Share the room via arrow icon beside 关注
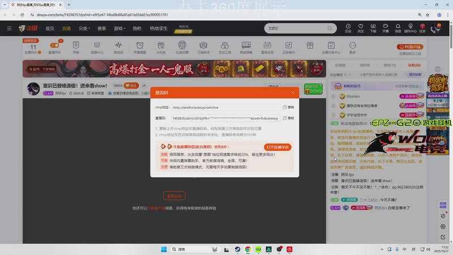 click(144, 86)
